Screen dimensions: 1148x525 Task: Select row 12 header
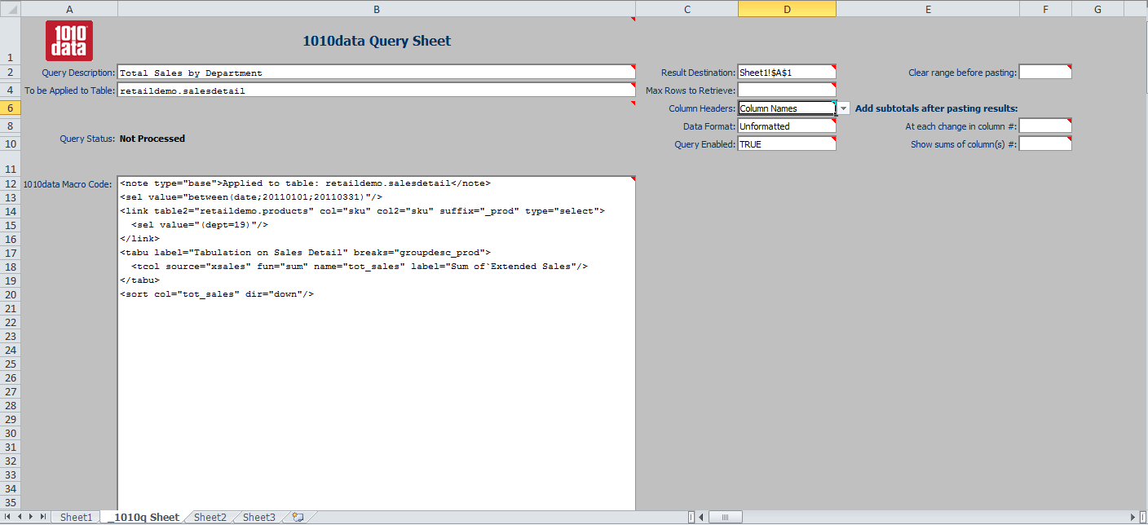(x=10, y=184)
